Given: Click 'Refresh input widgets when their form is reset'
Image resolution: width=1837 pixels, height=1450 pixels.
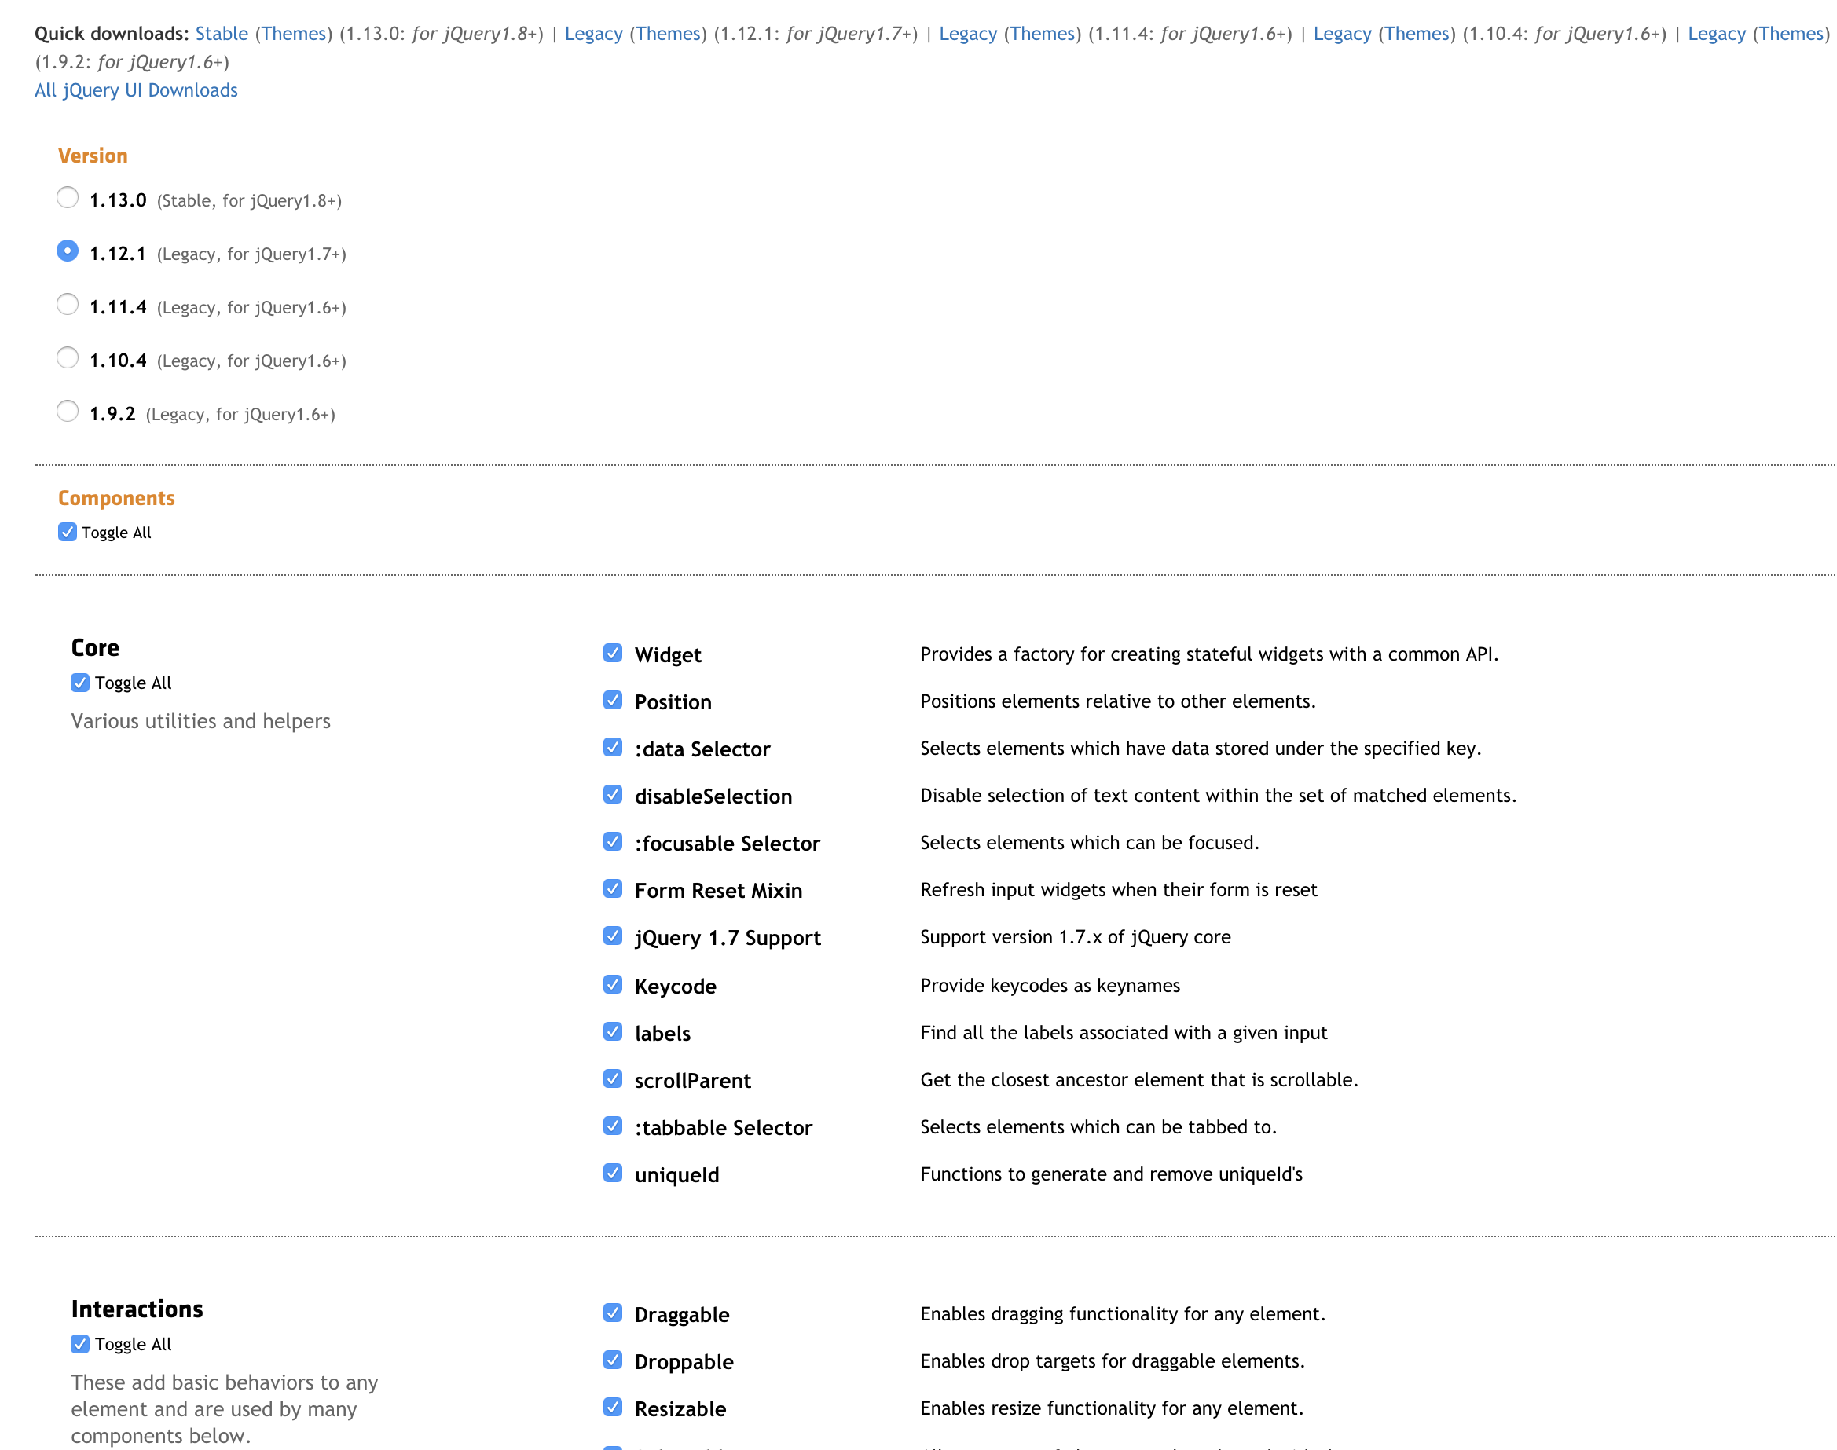Looking at the screenshot, I should (1119, 890).
